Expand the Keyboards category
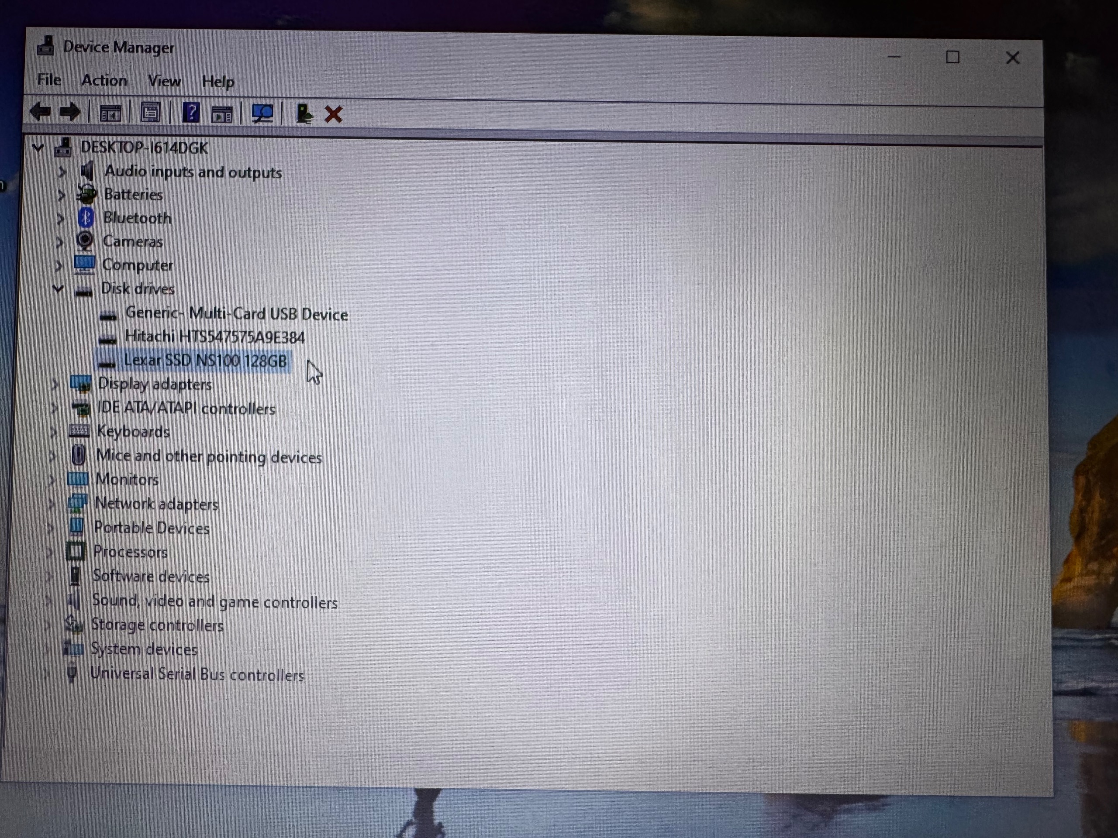This screenshot has height=838, width=1118. pyautogui.click(x=53, y=431)
